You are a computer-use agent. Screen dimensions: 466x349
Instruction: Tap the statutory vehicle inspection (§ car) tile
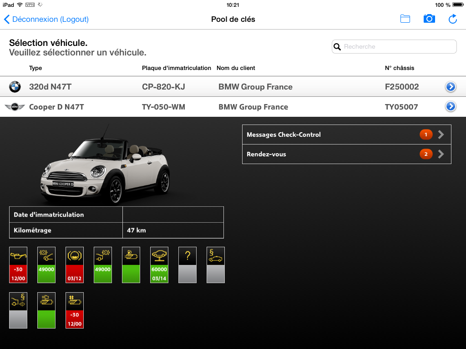(216, 265)
